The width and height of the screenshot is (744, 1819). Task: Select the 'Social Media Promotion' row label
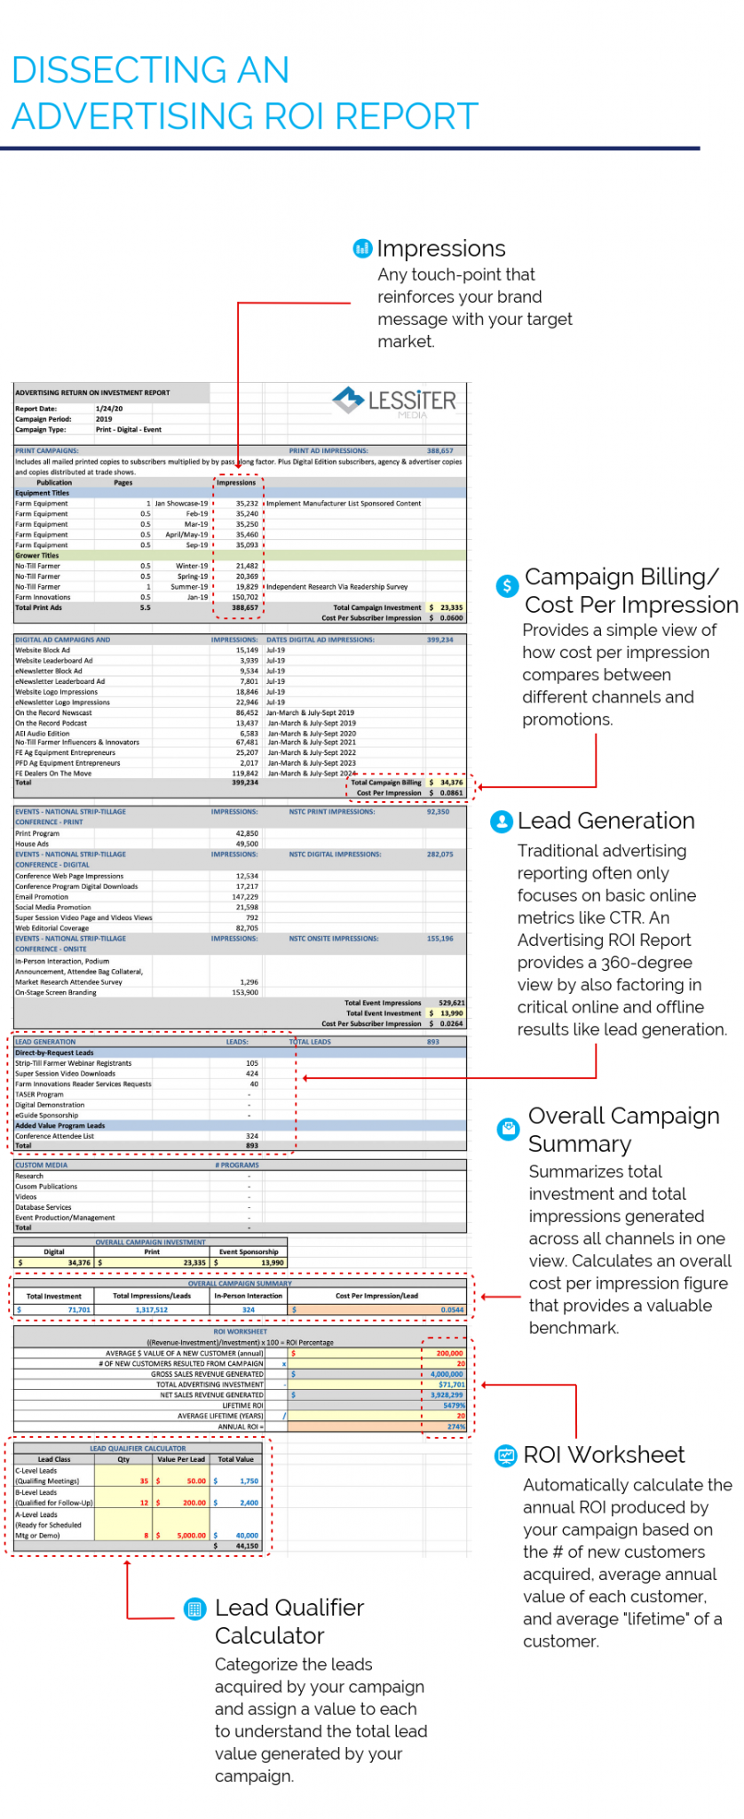click(53, 908)
